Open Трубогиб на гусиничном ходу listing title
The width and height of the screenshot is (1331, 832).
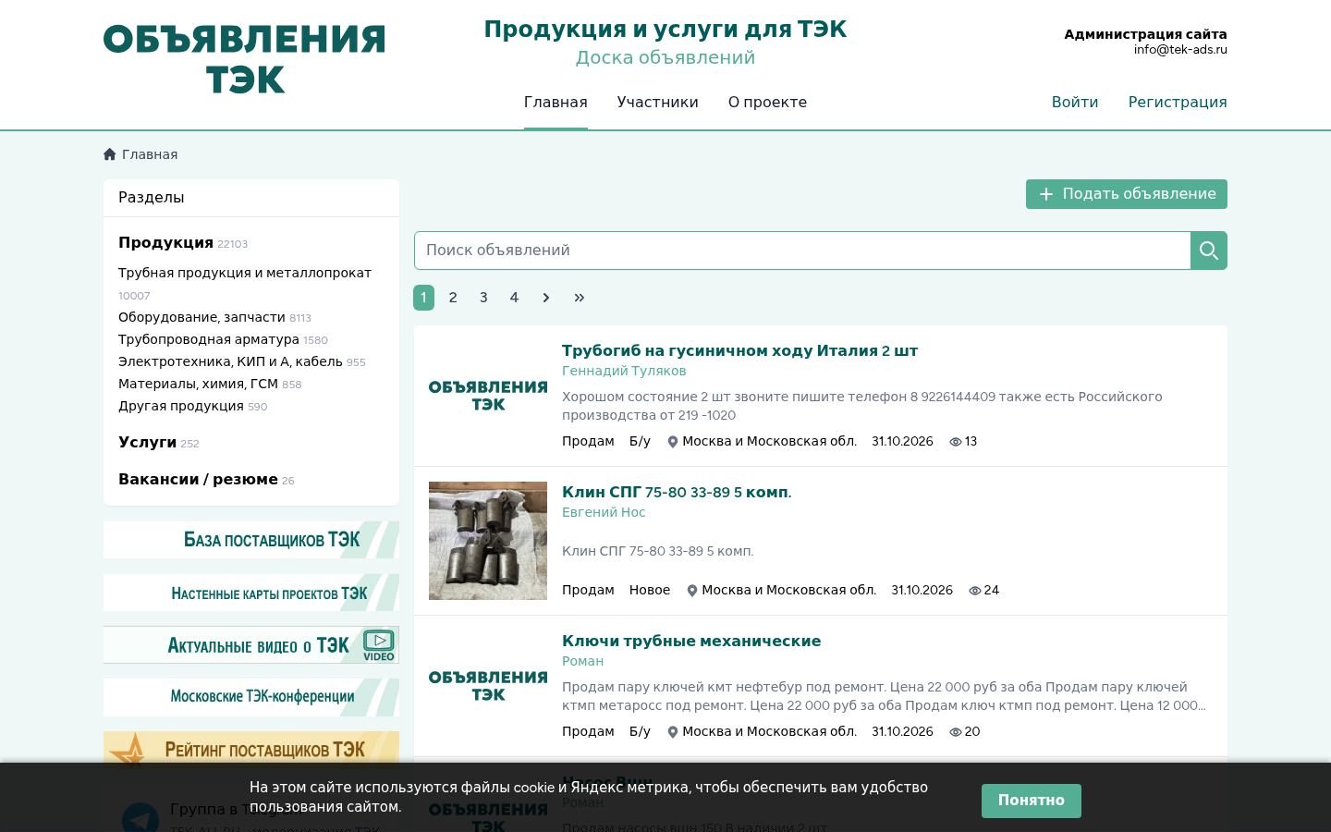pos(739,351)
